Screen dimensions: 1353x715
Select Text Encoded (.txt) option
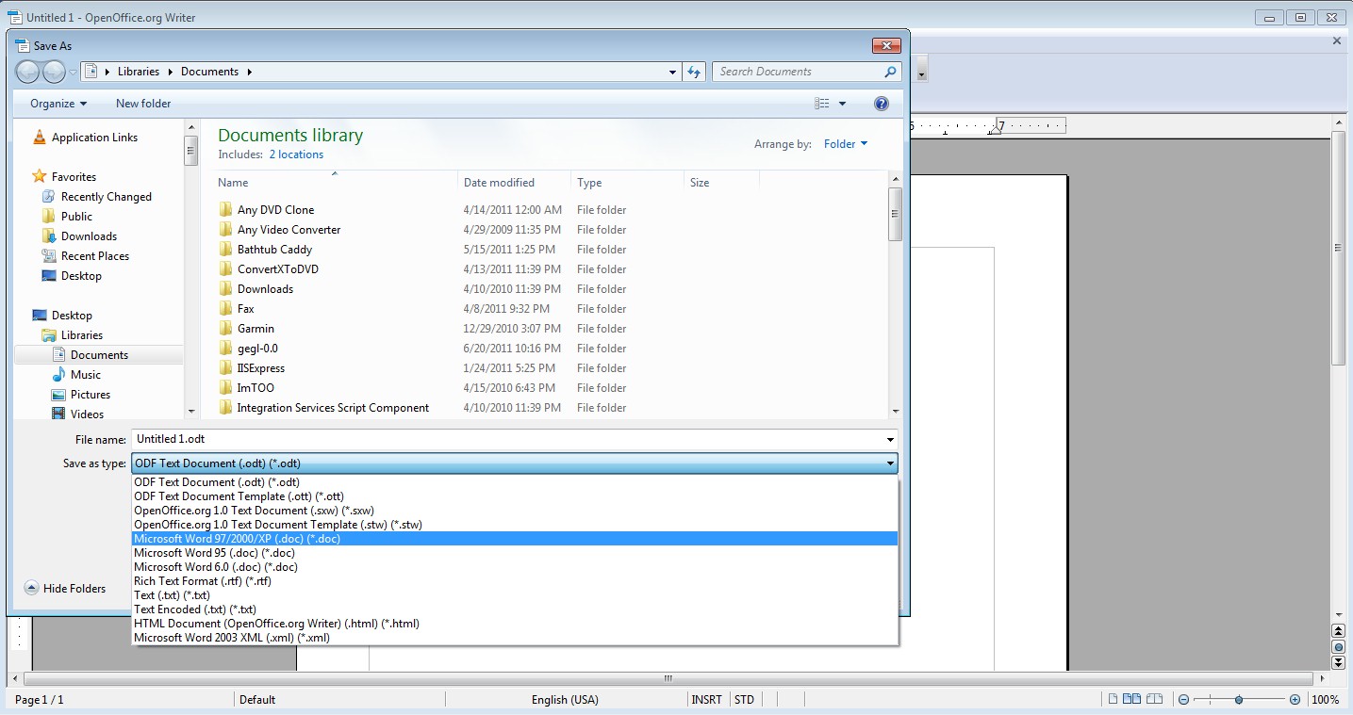[x=515, y=609]
